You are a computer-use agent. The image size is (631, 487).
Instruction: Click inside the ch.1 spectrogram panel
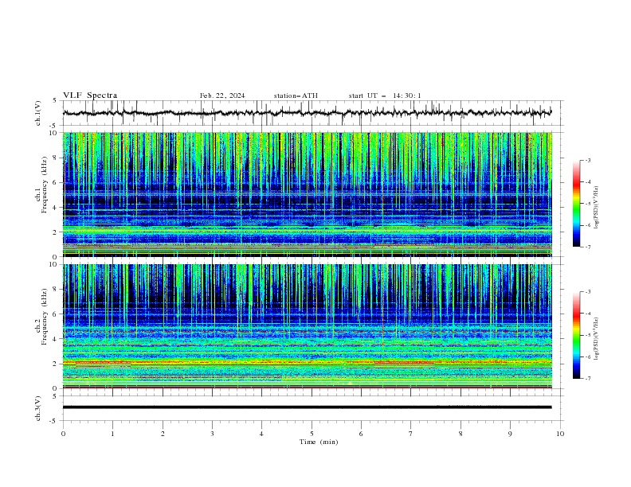pos(308,194)
